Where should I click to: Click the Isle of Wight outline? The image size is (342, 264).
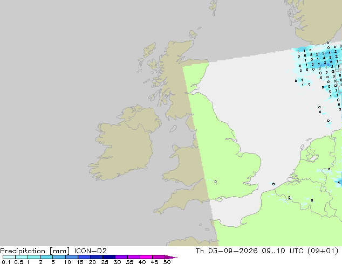point(219,199)
